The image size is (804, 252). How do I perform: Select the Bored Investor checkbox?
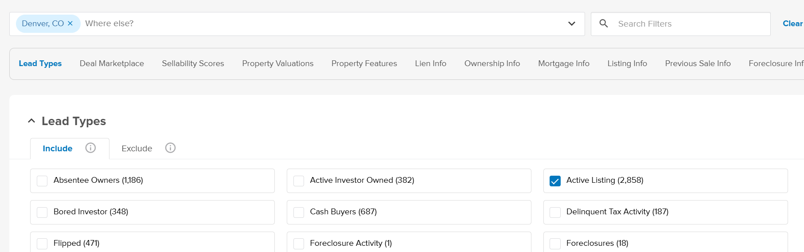pos(42,213)
